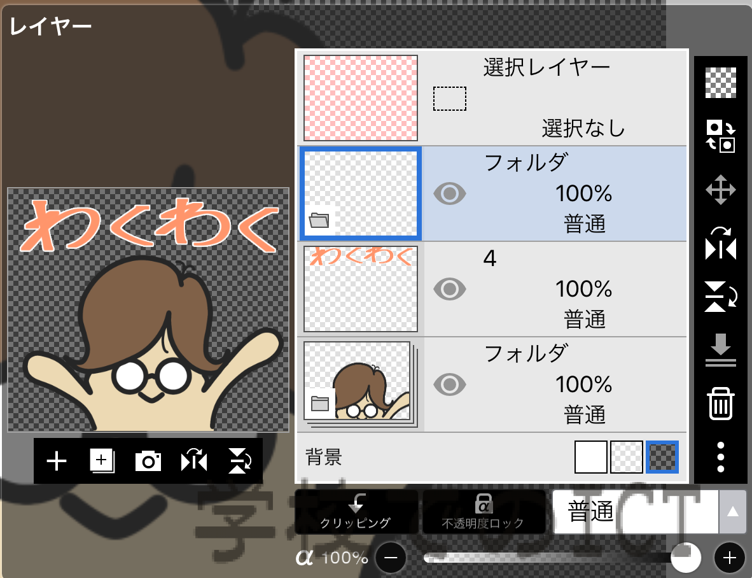This screenshot has width=752, height=578.
Task: Choose the dark transparent checker background swatch
Action: [662, 457]
